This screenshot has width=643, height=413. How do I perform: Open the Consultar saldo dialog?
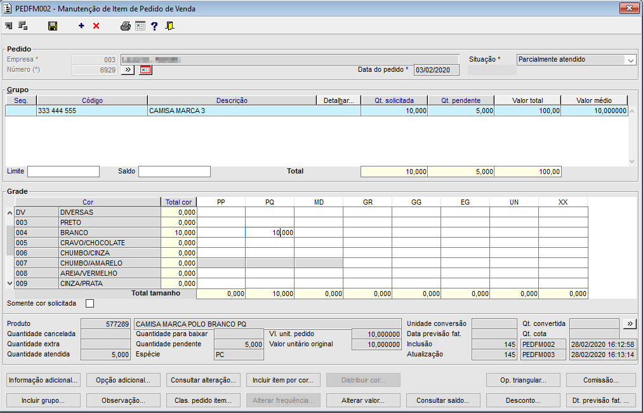(x=443, y=400)
